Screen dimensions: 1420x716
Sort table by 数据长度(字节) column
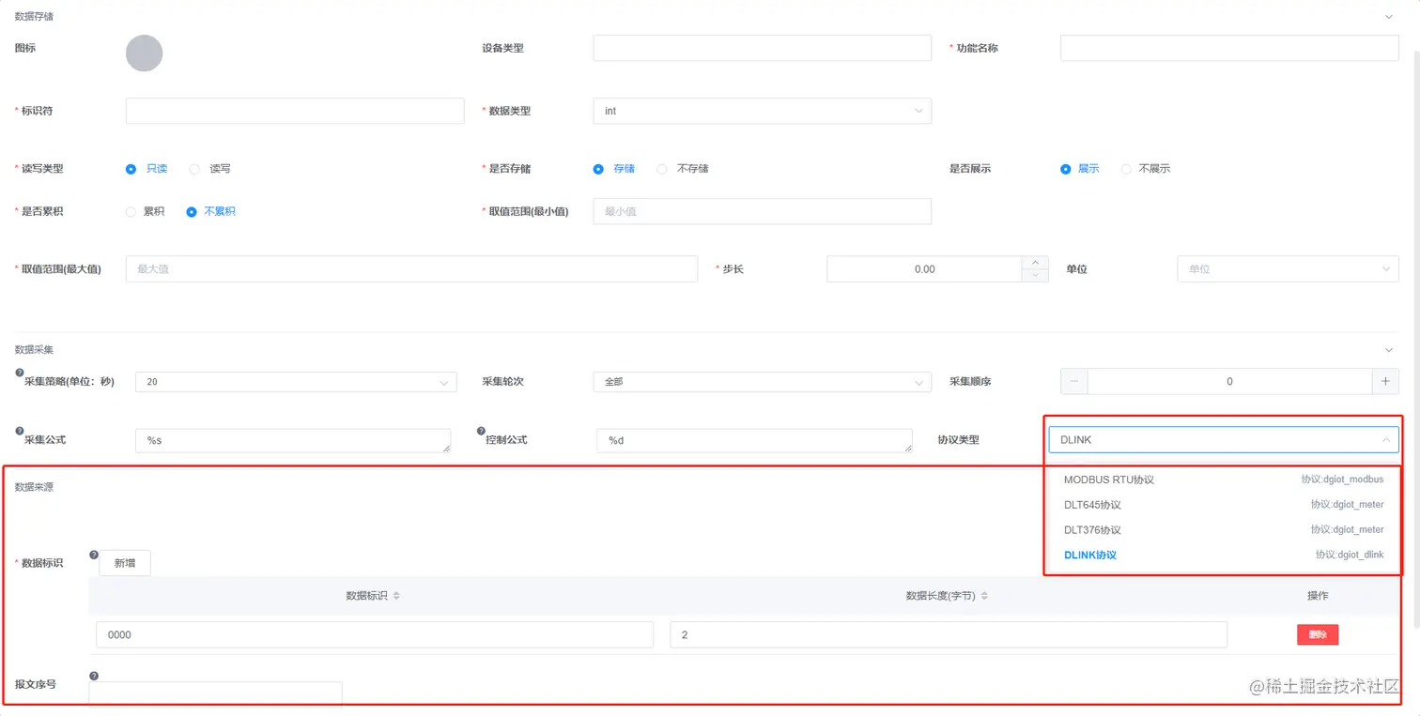[984, 596]
